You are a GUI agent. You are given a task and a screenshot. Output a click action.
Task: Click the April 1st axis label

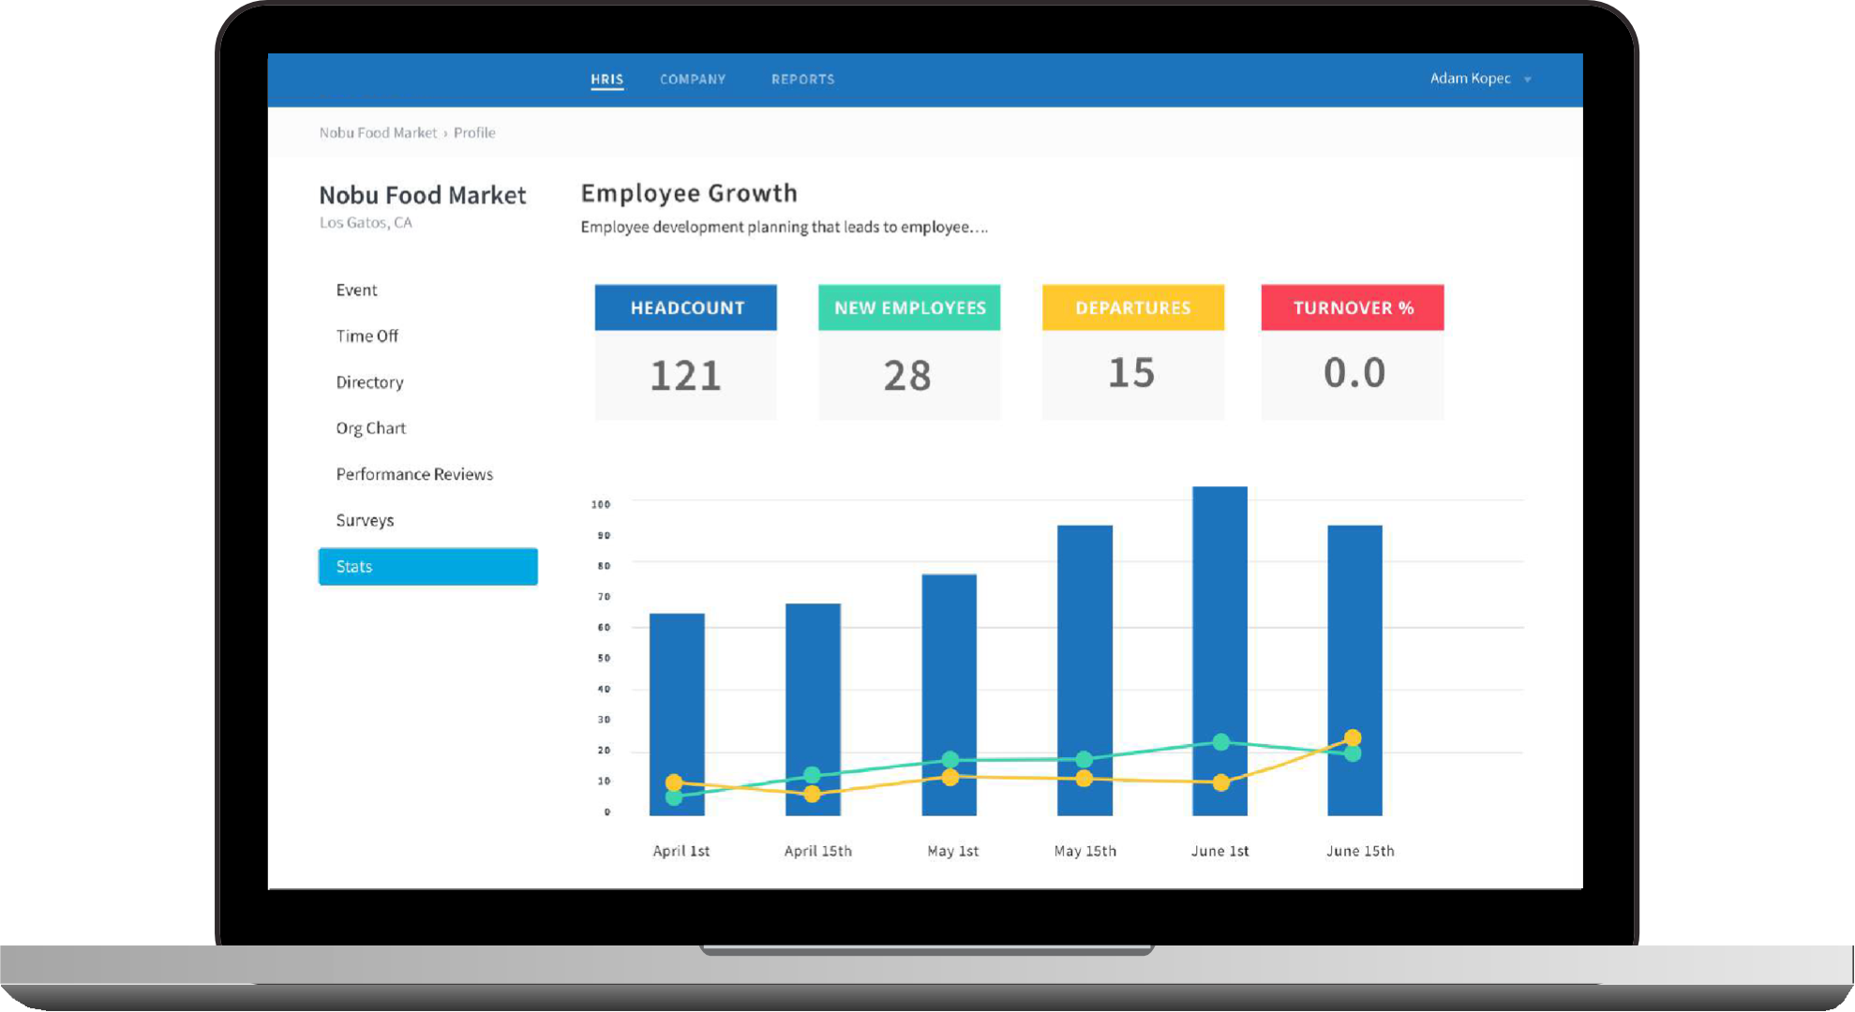pyautogui.click(x=681, y=851)
